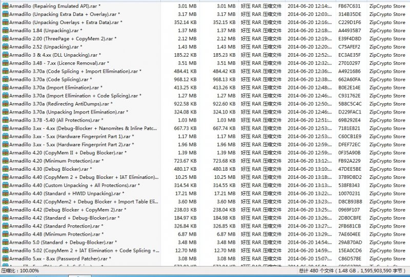Click the icon beside Armadillo 4.42 (Debug Blocker + CopyMem 2).rar
Screen dimensions: 410x277
(5, 210)
